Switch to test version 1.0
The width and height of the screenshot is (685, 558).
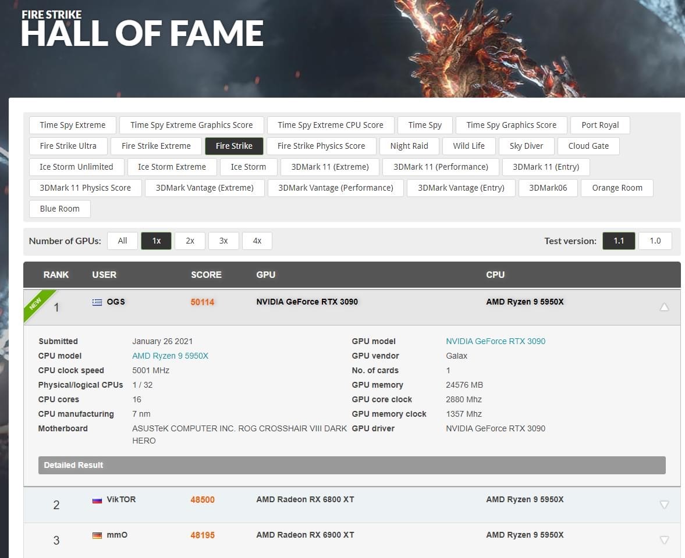point(655,241)
